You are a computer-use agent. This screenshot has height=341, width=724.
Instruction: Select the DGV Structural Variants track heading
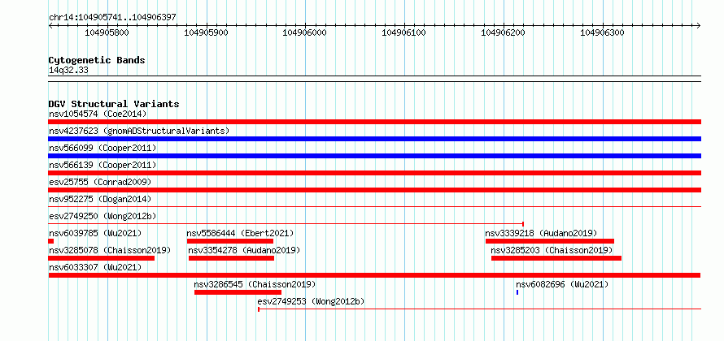coord(114,104)
